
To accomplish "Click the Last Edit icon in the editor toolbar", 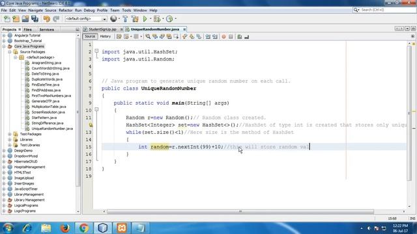I will point(119,36).
